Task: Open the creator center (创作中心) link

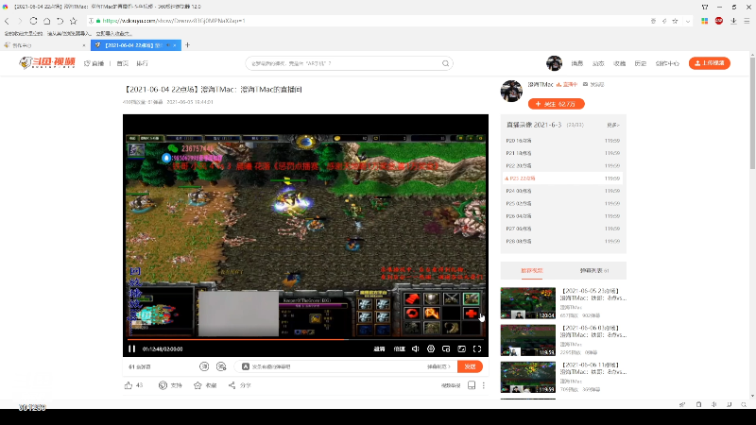Action: click(667, 63)
